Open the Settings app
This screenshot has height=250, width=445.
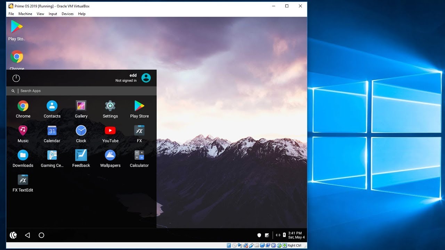tap(110, 109)
